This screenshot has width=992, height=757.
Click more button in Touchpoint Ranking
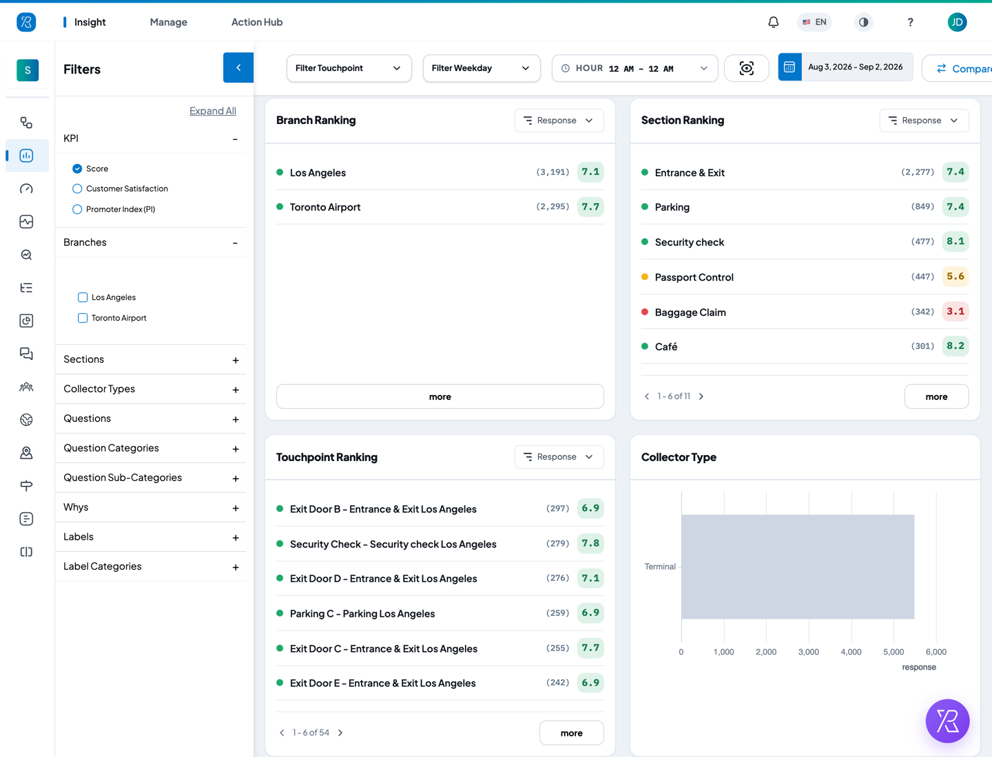pos(572,733)
